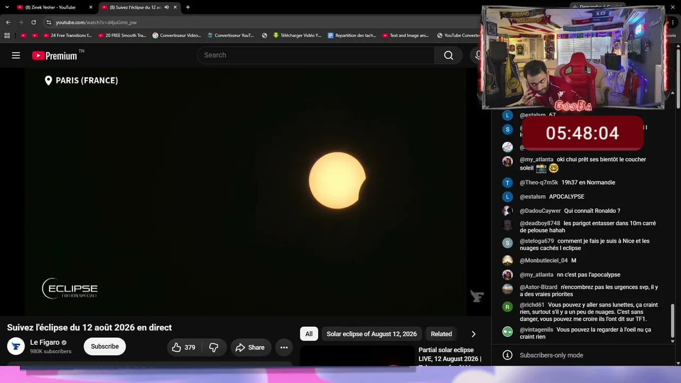Select Solar eclipse of August 12, 2026 chip
Screen dimensions: 681x383
coord(372,334)
